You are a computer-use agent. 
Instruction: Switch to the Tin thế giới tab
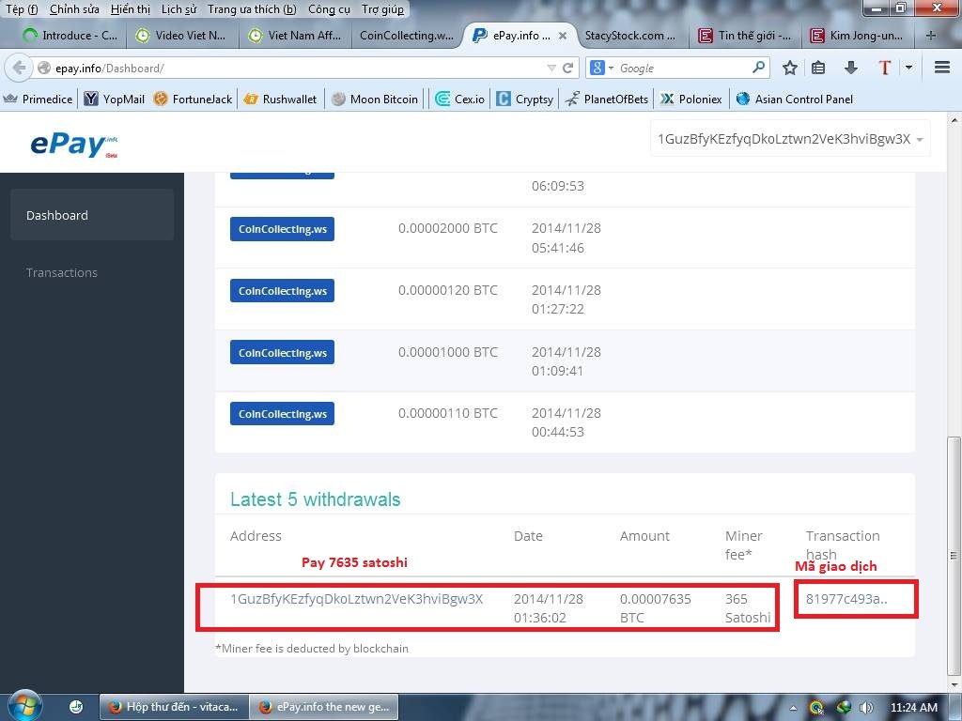(x=745, y=36)
